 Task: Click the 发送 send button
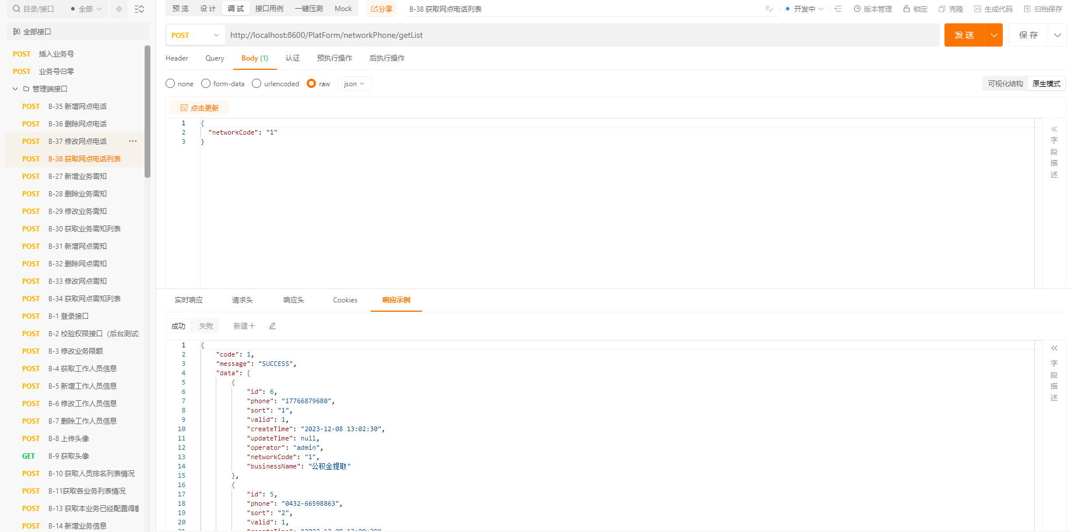pos(964,35)
